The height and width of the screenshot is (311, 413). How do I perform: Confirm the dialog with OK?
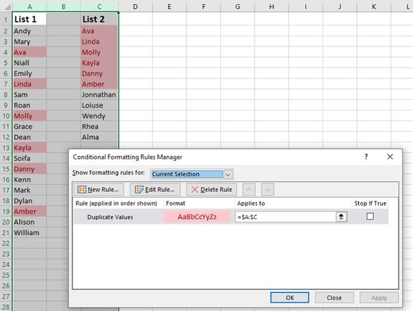point(290,297)
